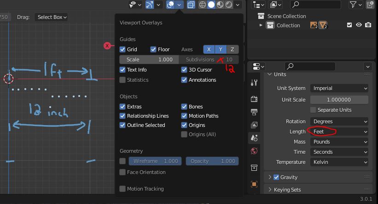This screenshot has height=204, width=378.
Task: Toggle Collection render camera icon
Action: tap(368, 25)
